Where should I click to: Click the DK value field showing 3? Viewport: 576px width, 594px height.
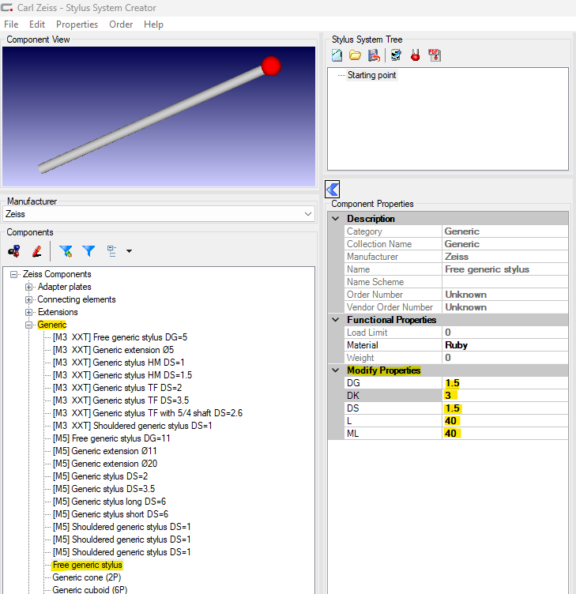pos(503,395)
